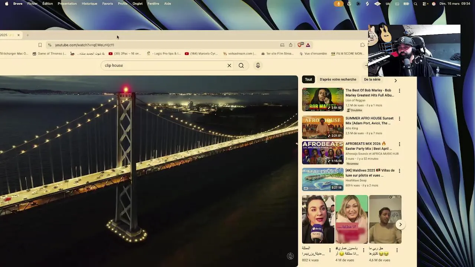
Task: Open the Historique menu
Action: pos(89,4)
